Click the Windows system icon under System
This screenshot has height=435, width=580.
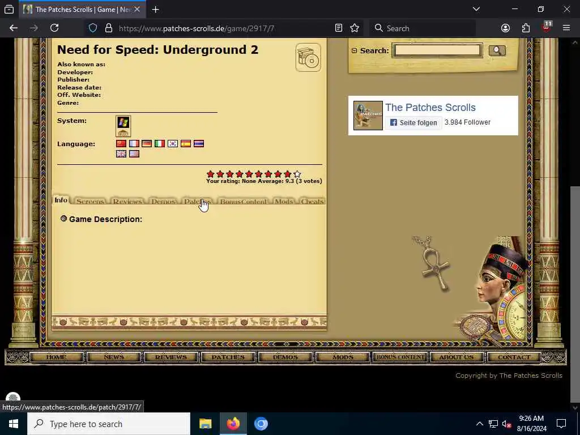[x=123, y=126]
